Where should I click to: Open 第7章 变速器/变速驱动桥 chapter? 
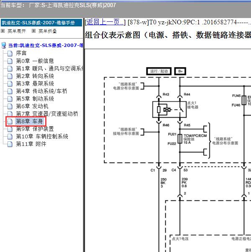click(x=47, y=114)
